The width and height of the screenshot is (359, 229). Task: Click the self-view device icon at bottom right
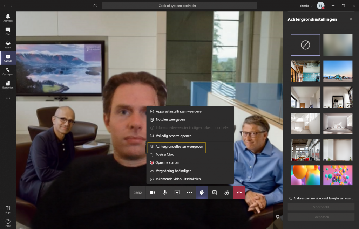(x=278, y=217)
